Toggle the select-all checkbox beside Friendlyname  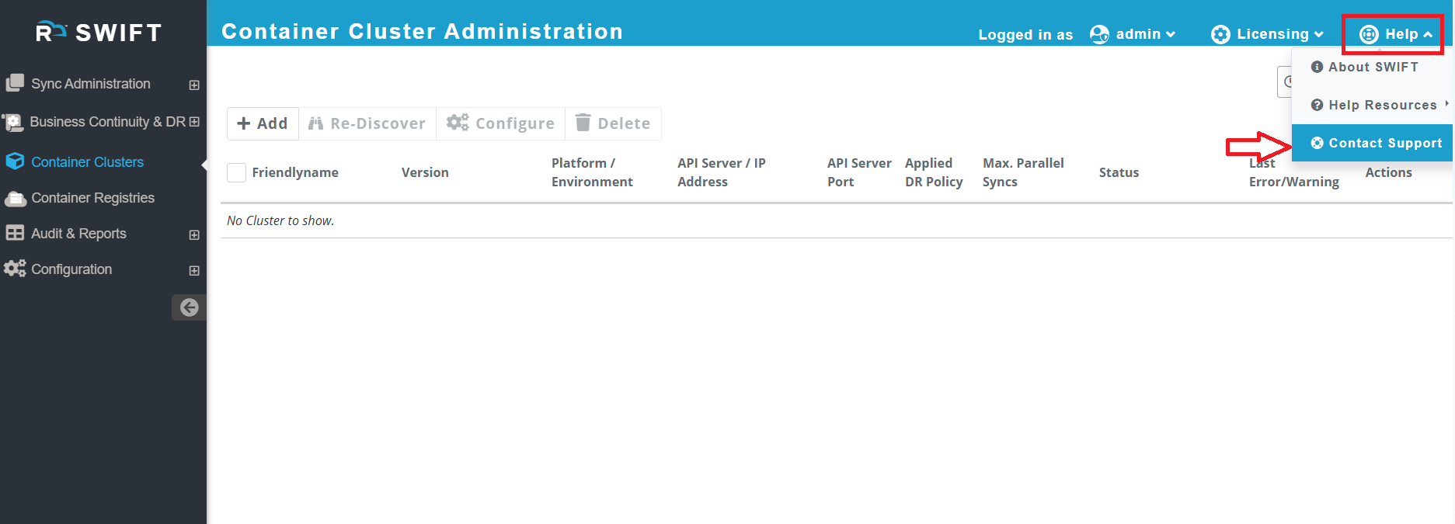[x=236, y=172]
